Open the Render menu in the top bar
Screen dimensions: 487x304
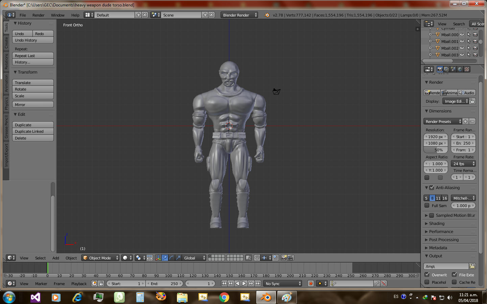click(x=38, y=15)
